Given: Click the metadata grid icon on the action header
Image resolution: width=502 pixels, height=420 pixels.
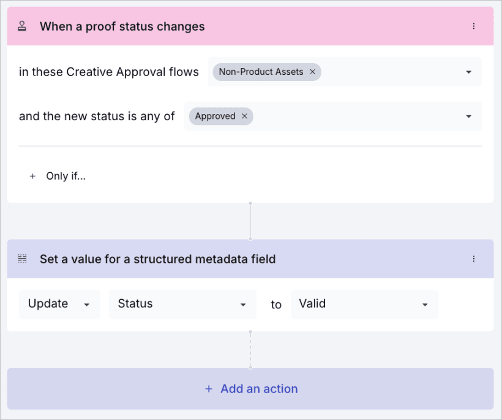Looking at the screenshot, I should click(x=22, y=259).
